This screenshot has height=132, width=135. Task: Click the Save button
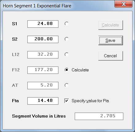111,40
